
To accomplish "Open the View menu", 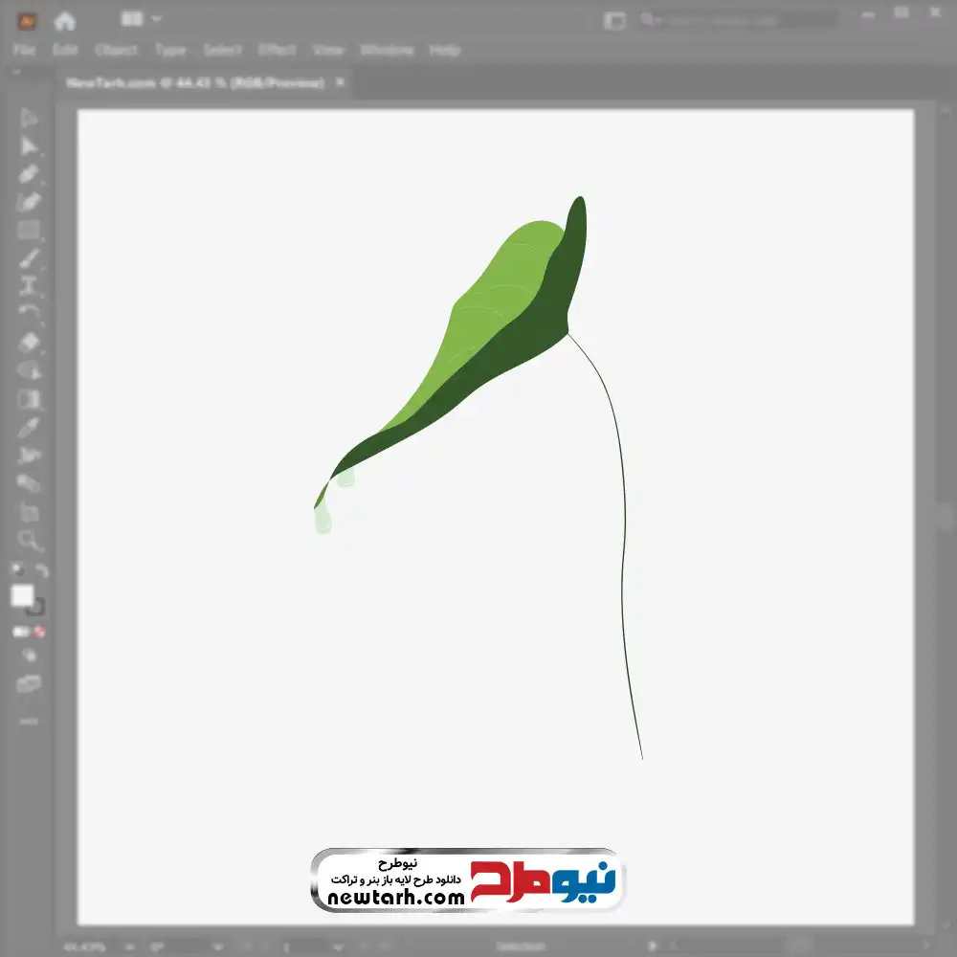I will (x=328, y=50).
